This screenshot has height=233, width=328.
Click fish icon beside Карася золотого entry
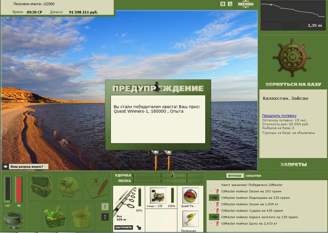point(214,217)
